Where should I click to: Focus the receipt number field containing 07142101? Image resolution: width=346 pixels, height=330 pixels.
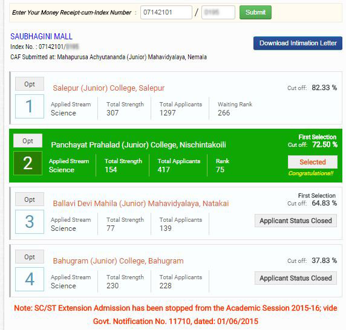tap(166, 12)
